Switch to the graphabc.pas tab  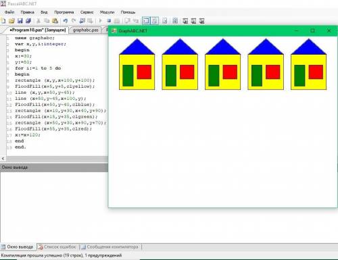click(86, 30)
